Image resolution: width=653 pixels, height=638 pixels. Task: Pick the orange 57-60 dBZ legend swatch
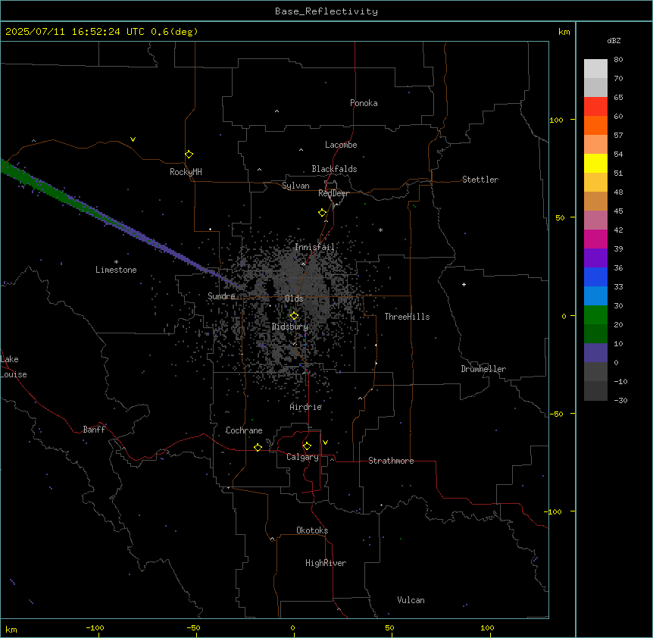pyautogui.click(x=595, y=125)
